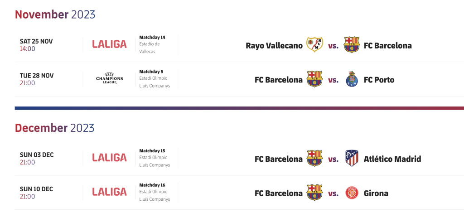Click the Rayo Vallecano club crest
464x213 pixels.
pos(314,45)
